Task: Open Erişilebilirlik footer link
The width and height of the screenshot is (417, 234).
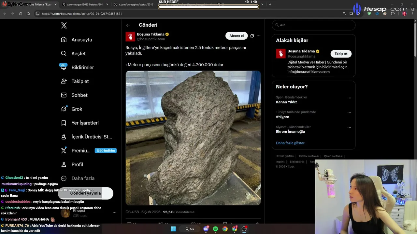Action: (x=297, y=162)
